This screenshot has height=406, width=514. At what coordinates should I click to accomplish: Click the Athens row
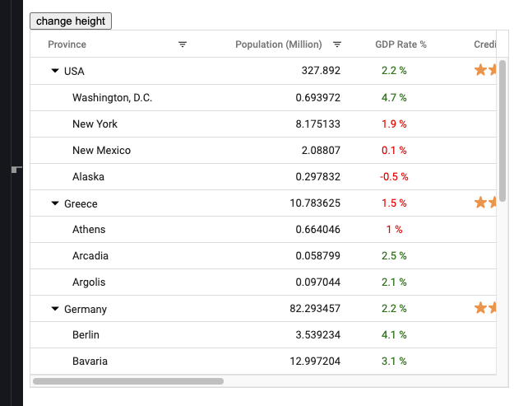click(x=89, y=230)
